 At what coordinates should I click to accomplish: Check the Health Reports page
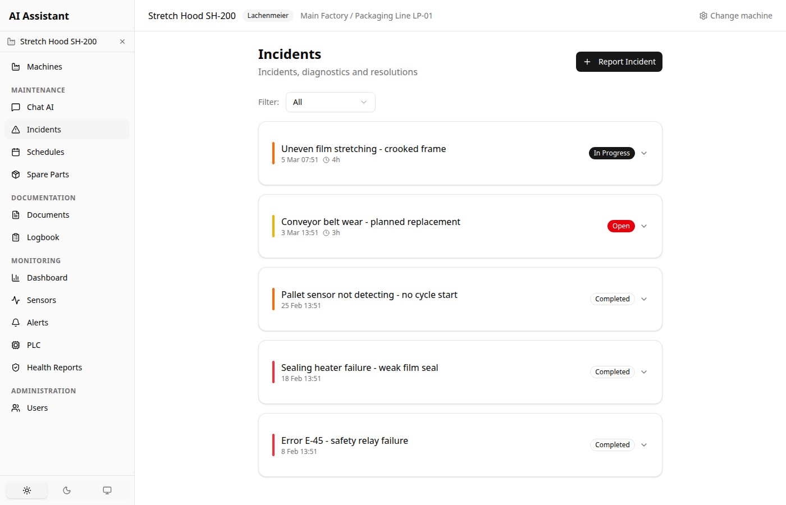click(x=53, y=367)
